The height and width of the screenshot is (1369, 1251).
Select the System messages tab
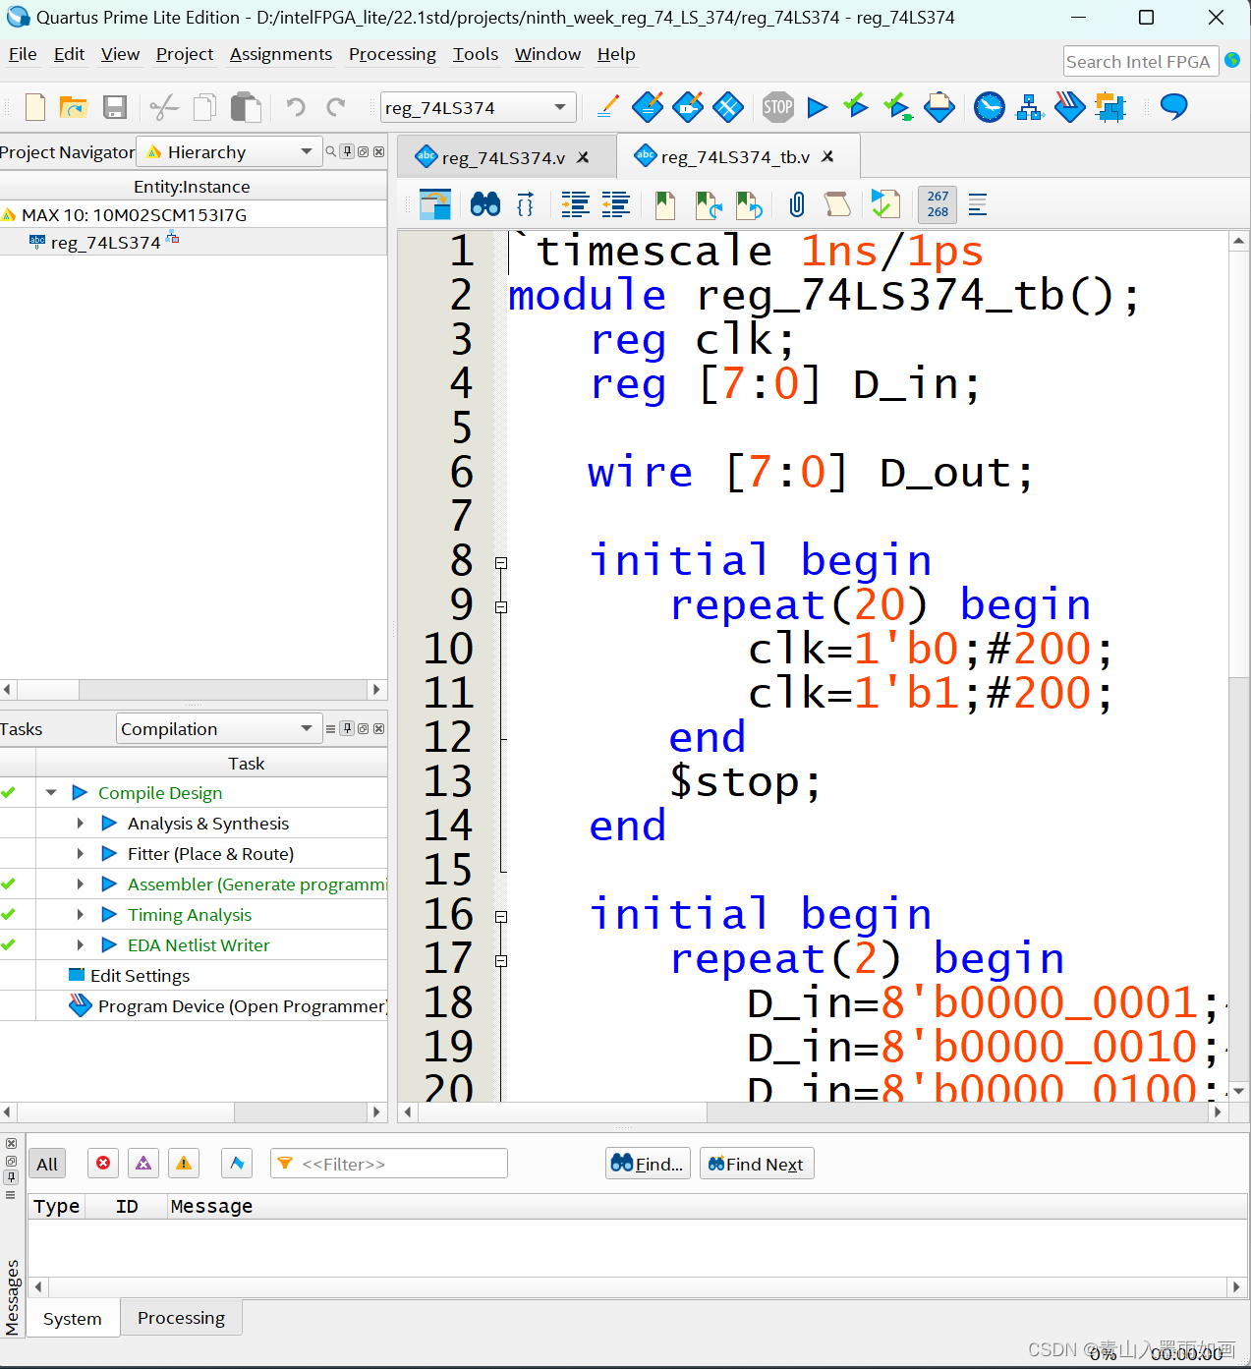pyautogui.click(x=72, y=1319)
